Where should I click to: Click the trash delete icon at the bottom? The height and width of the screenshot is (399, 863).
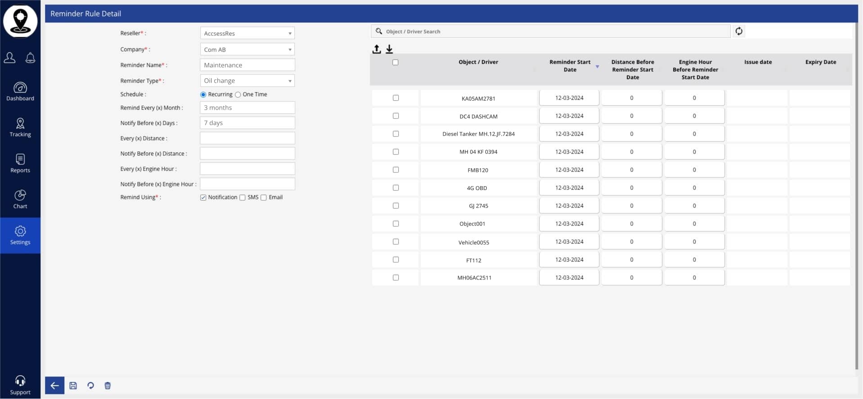coord(108,386)
